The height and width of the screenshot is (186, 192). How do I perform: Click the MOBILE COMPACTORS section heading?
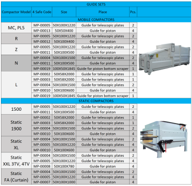pyautogui.click(x=96, y=20)
